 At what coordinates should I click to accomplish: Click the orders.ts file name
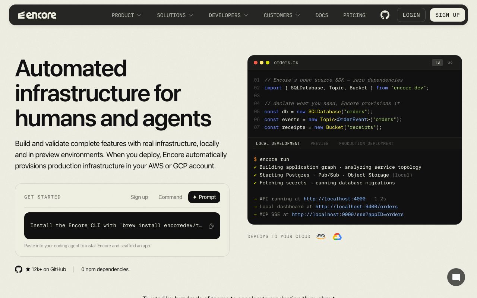click(286, 63)
